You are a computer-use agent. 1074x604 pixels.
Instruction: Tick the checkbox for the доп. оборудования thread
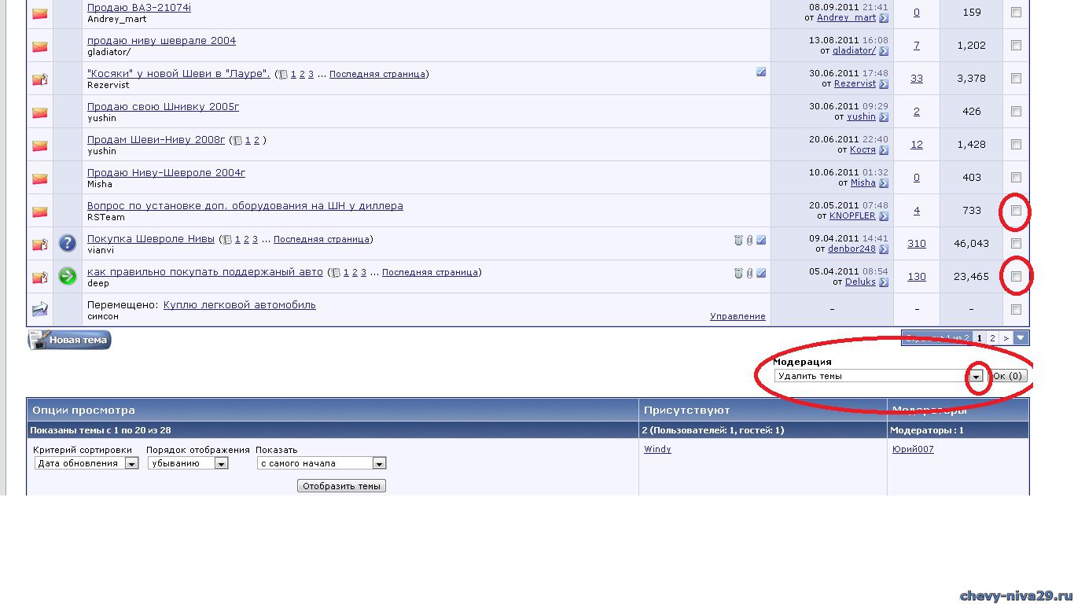coord(1016,211)
